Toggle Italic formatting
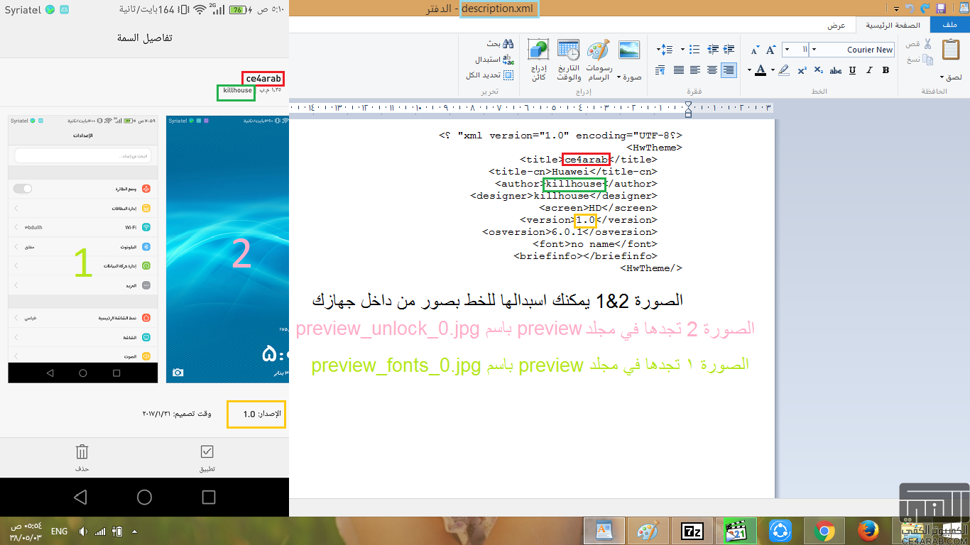 (869, 70)
